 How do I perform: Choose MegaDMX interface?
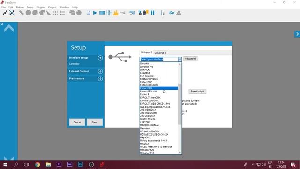coord(159,138)
